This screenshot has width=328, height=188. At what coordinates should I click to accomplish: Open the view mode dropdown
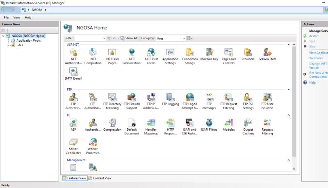[189, 38]
